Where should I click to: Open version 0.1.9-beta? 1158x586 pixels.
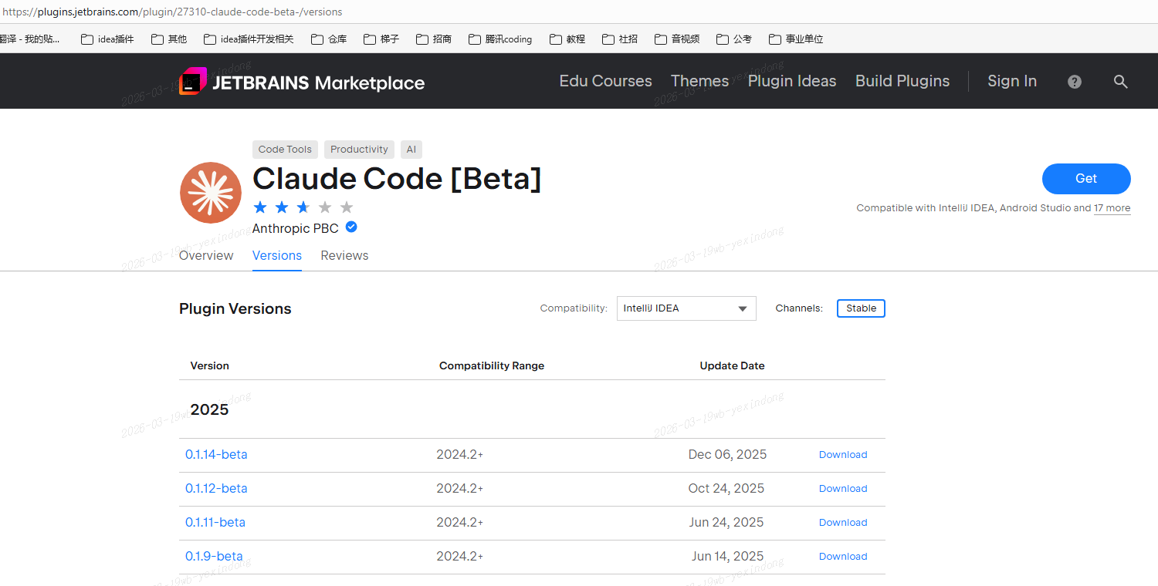[214, 557]
